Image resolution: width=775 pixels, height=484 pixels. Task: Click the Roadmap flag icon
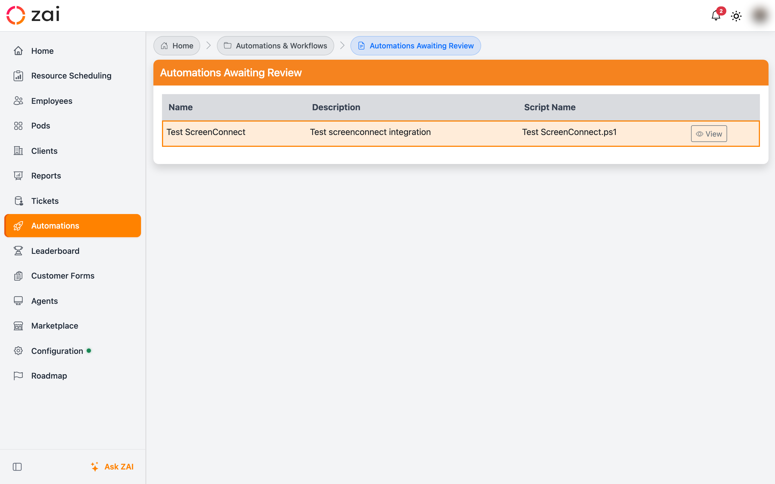coord(18,376)
